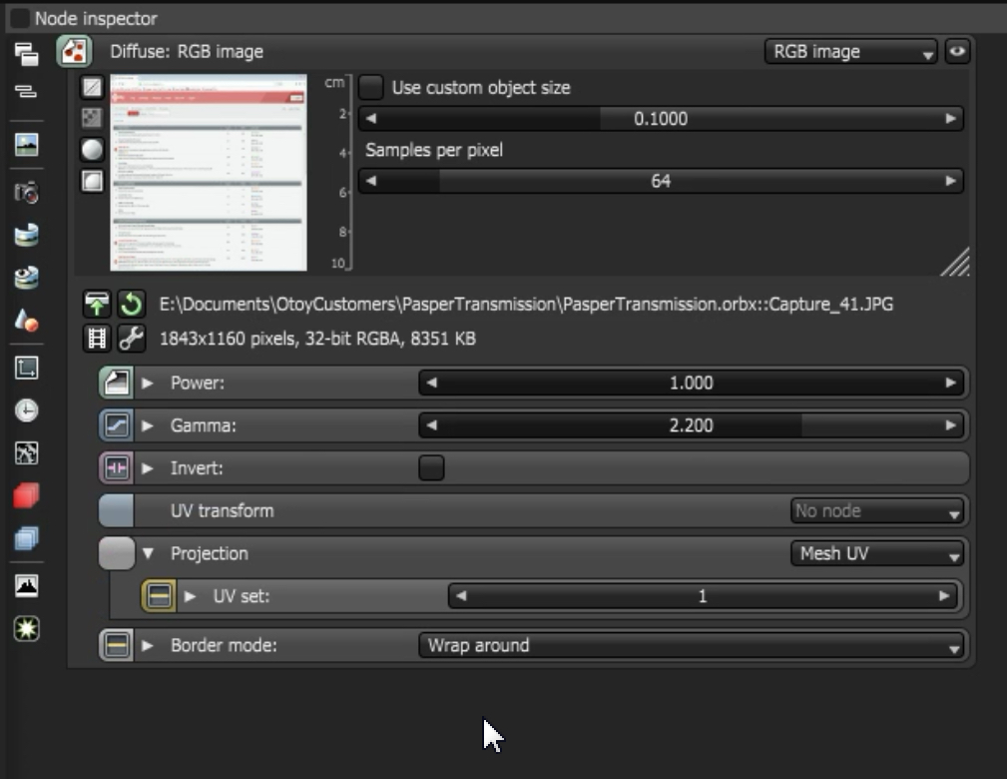
Task: Increase the 0.1000 object size value
Action: (950, 118)
